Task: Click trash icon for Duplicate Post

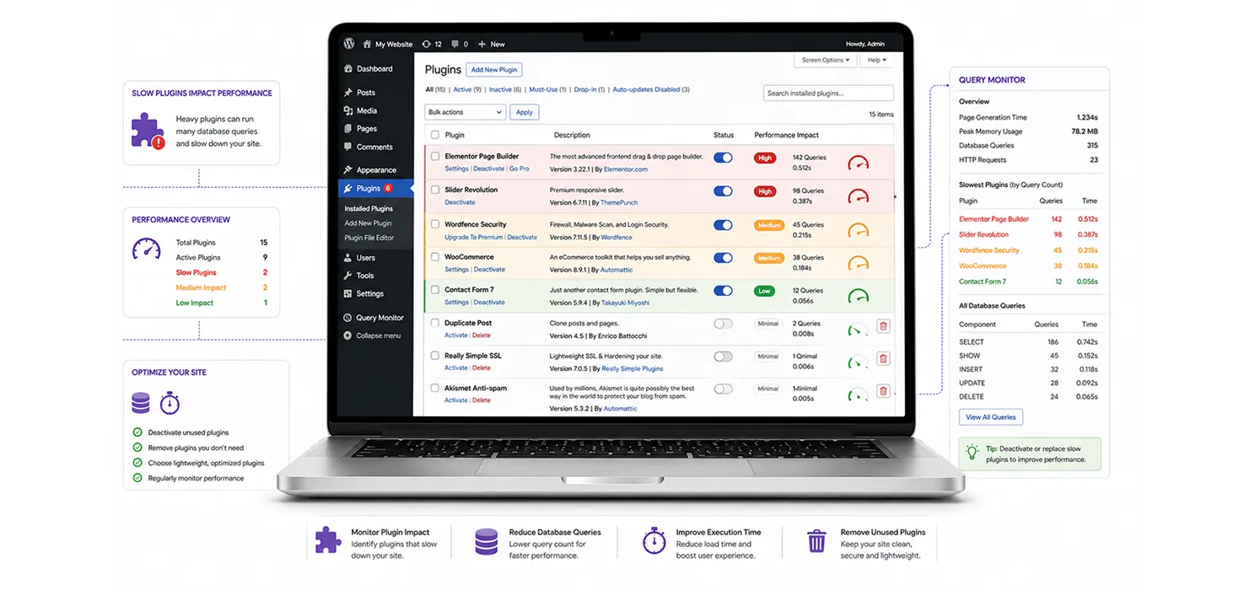Action: point(883,326)
